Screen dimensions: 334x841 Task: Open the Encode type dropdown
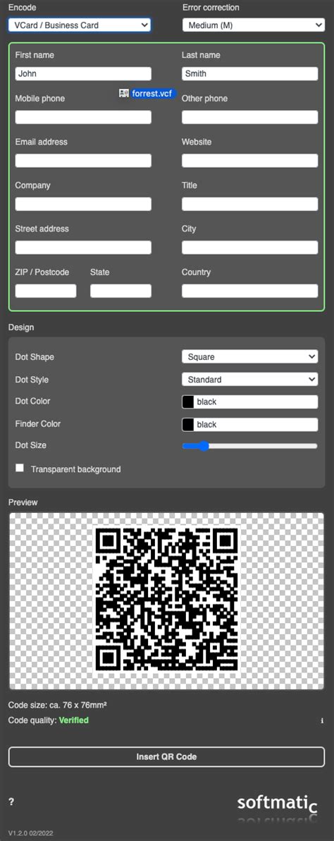click(x=79, y=25)
